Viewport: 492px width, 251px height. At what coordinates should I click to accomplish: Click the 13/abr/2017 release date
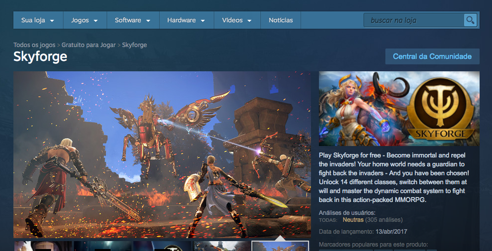(391, 232)
